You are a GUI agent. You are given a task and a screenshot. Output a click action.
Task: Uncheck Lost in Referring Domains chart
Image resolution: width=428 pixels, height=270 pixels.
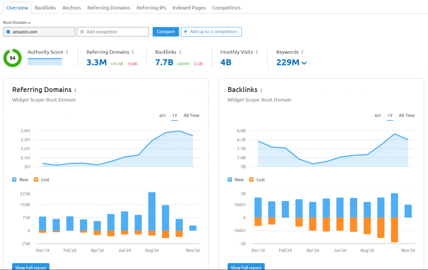click(x=36, y=180)
